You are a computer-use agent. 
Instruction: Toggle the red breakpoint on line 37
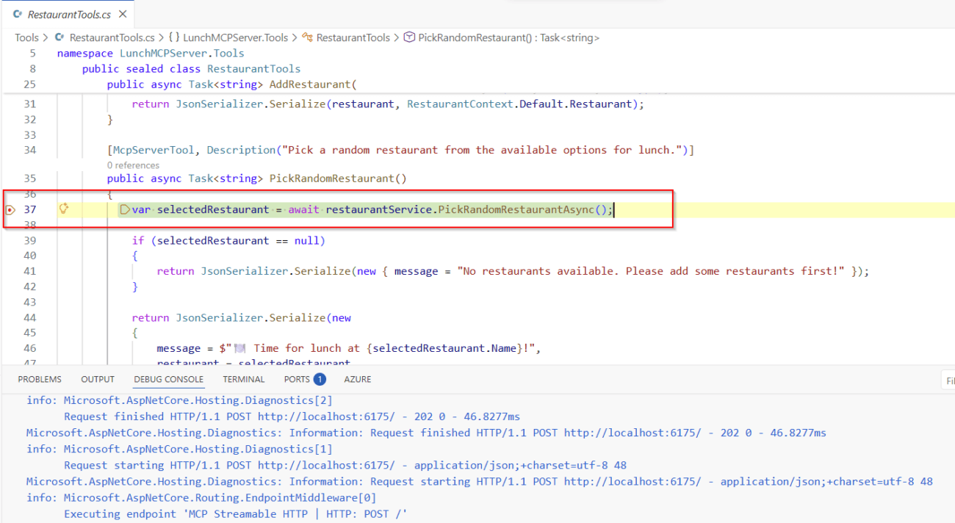10,210
